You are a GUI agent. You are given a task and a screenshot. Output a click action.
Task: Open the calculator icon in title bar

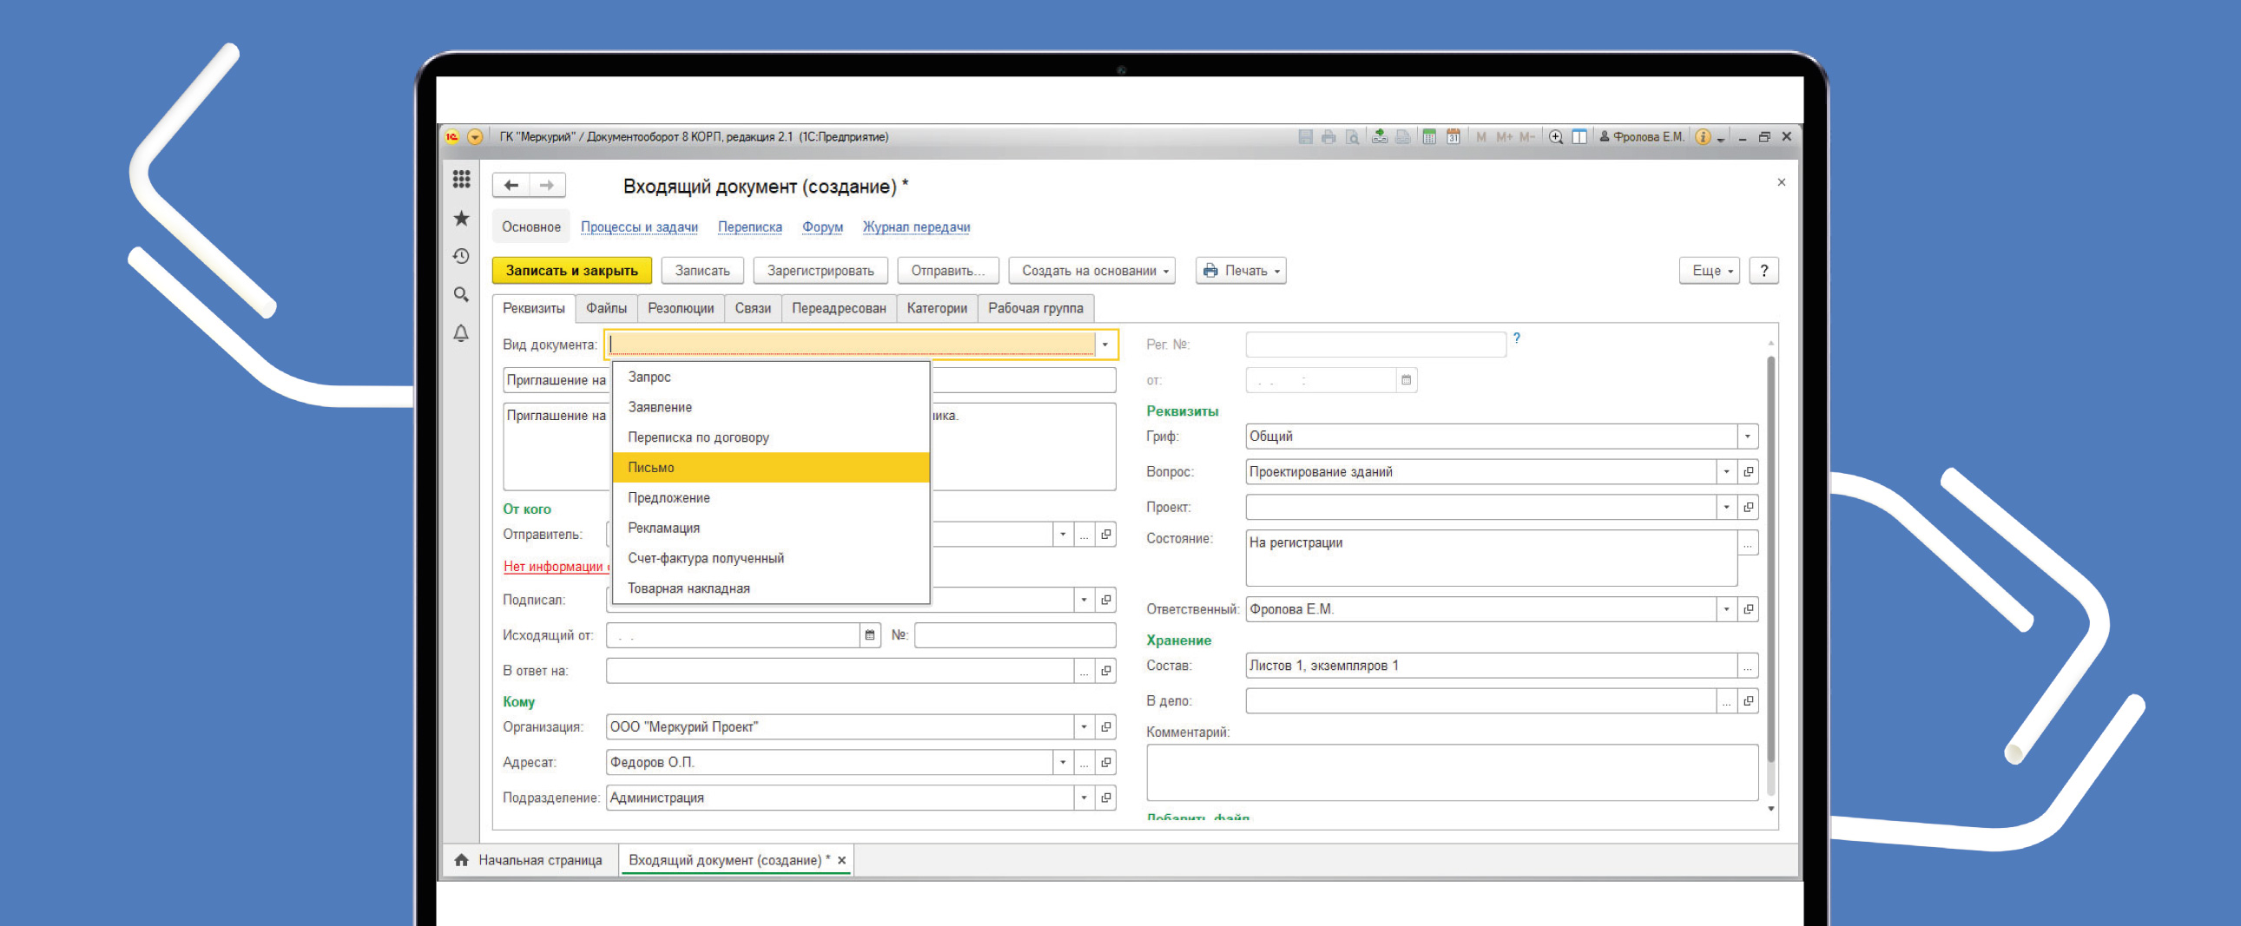pos(1428,136)
